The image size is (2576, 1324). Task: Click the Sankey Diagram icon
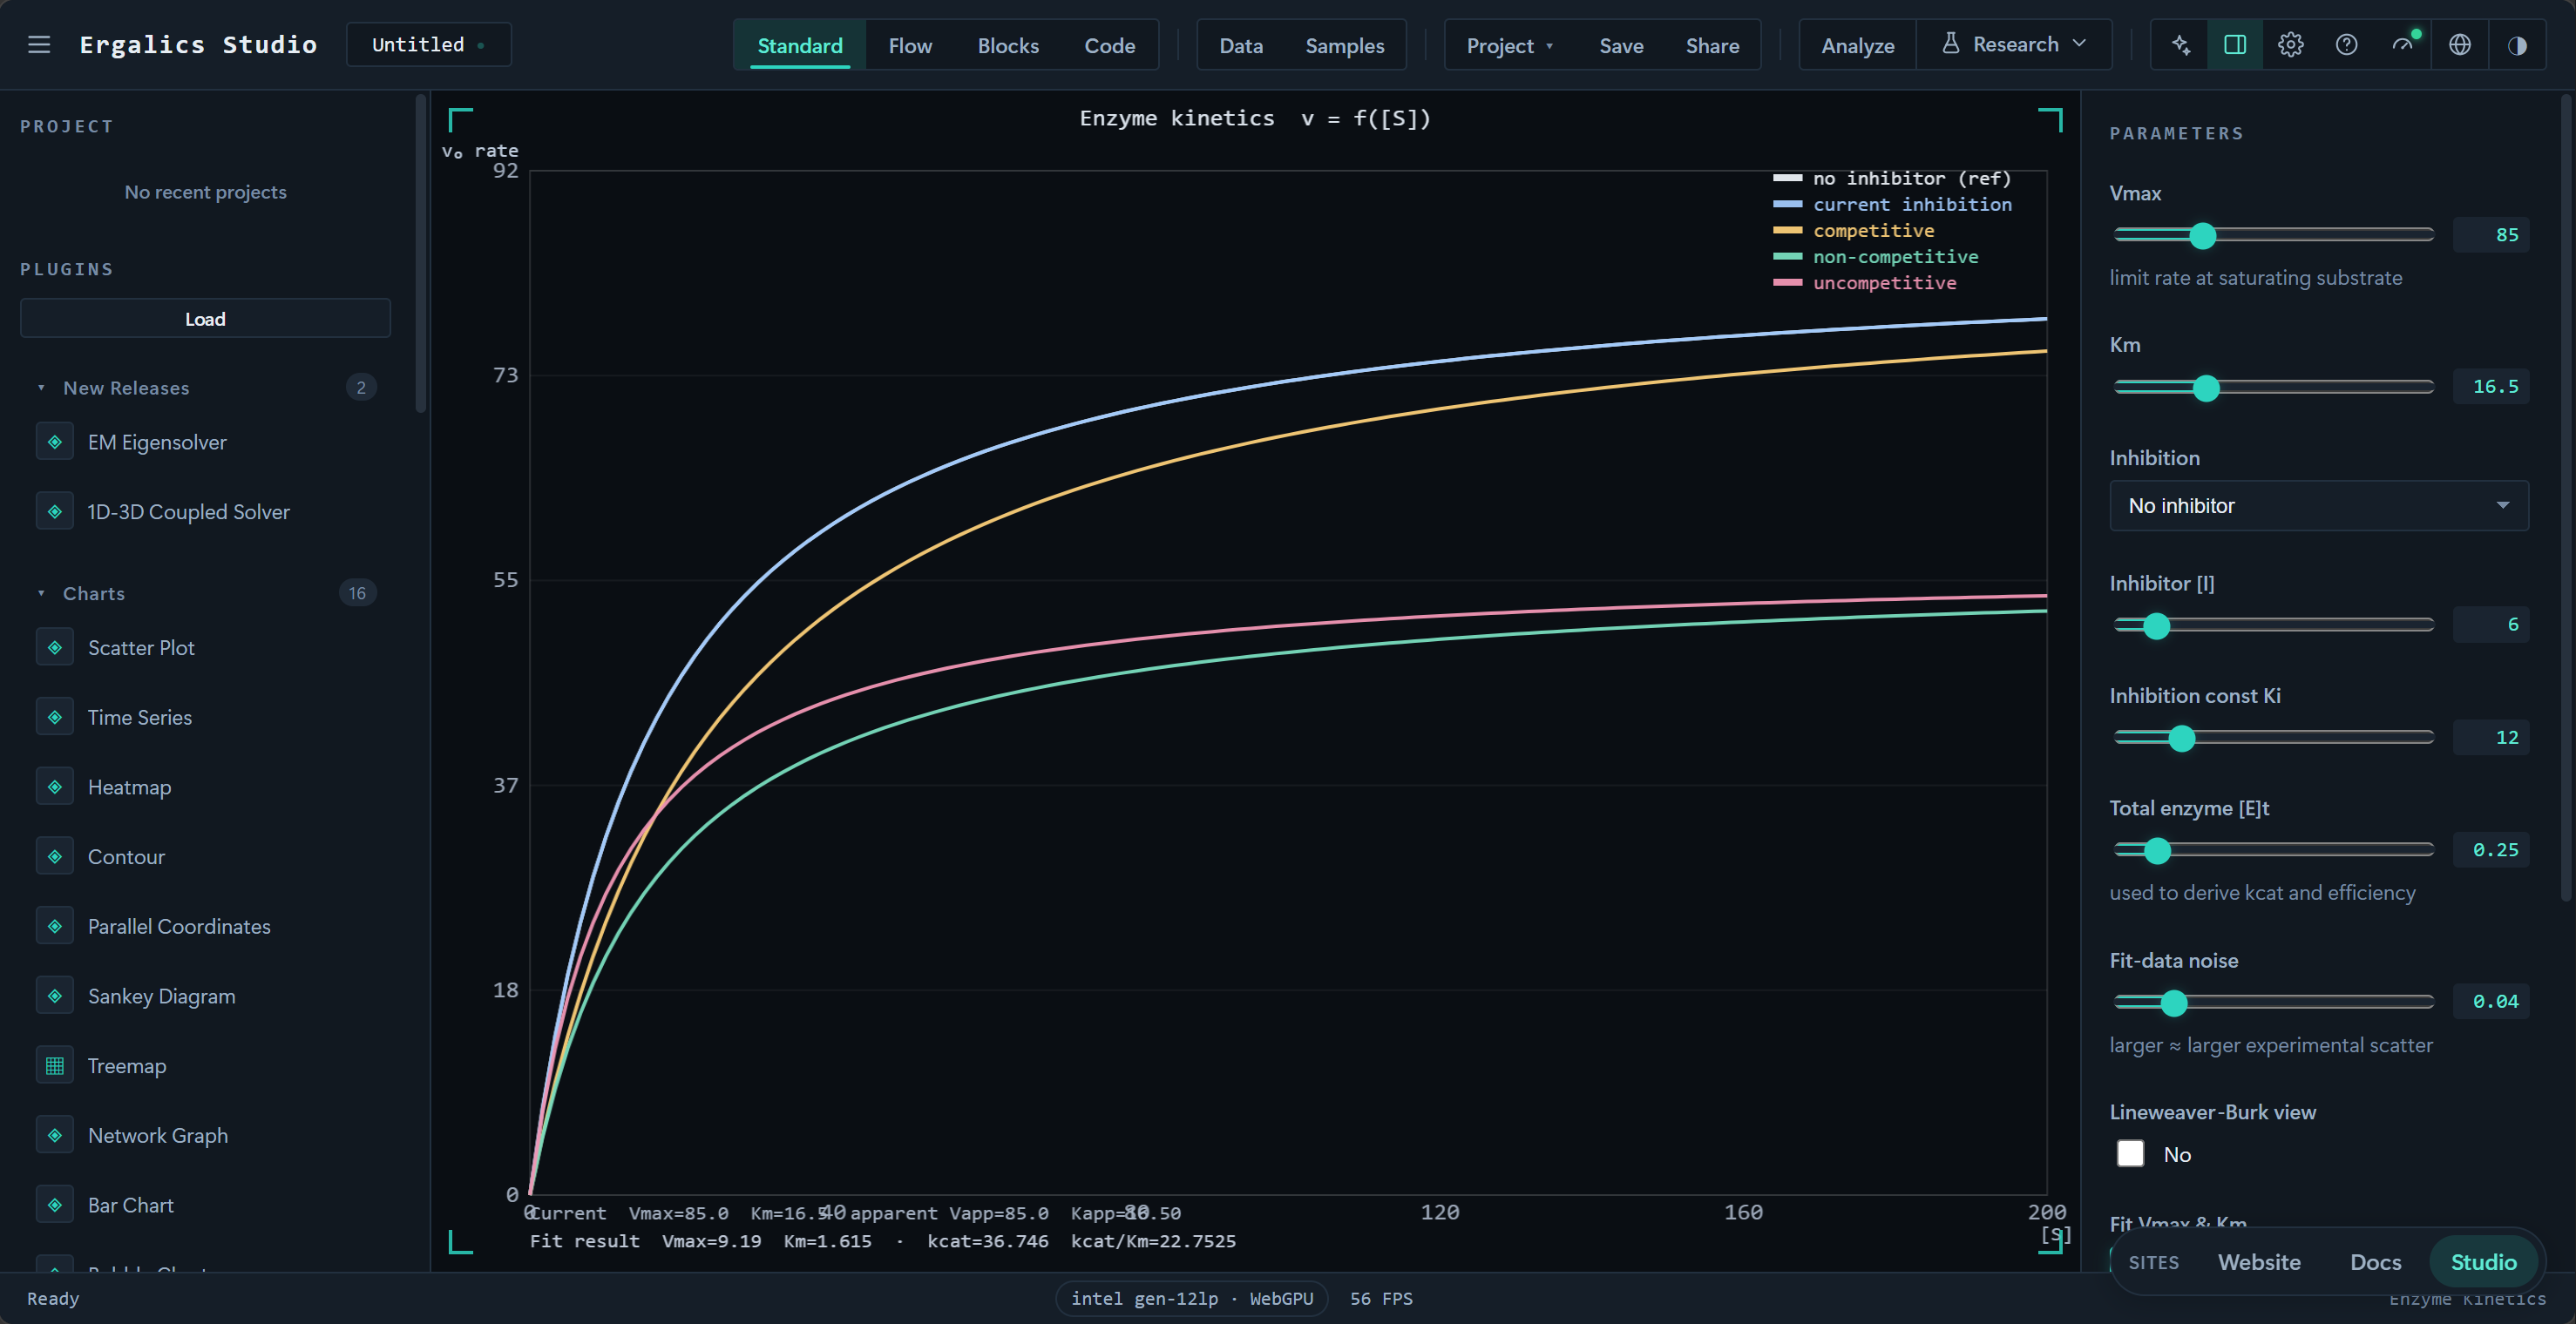(x=55, y=996)
